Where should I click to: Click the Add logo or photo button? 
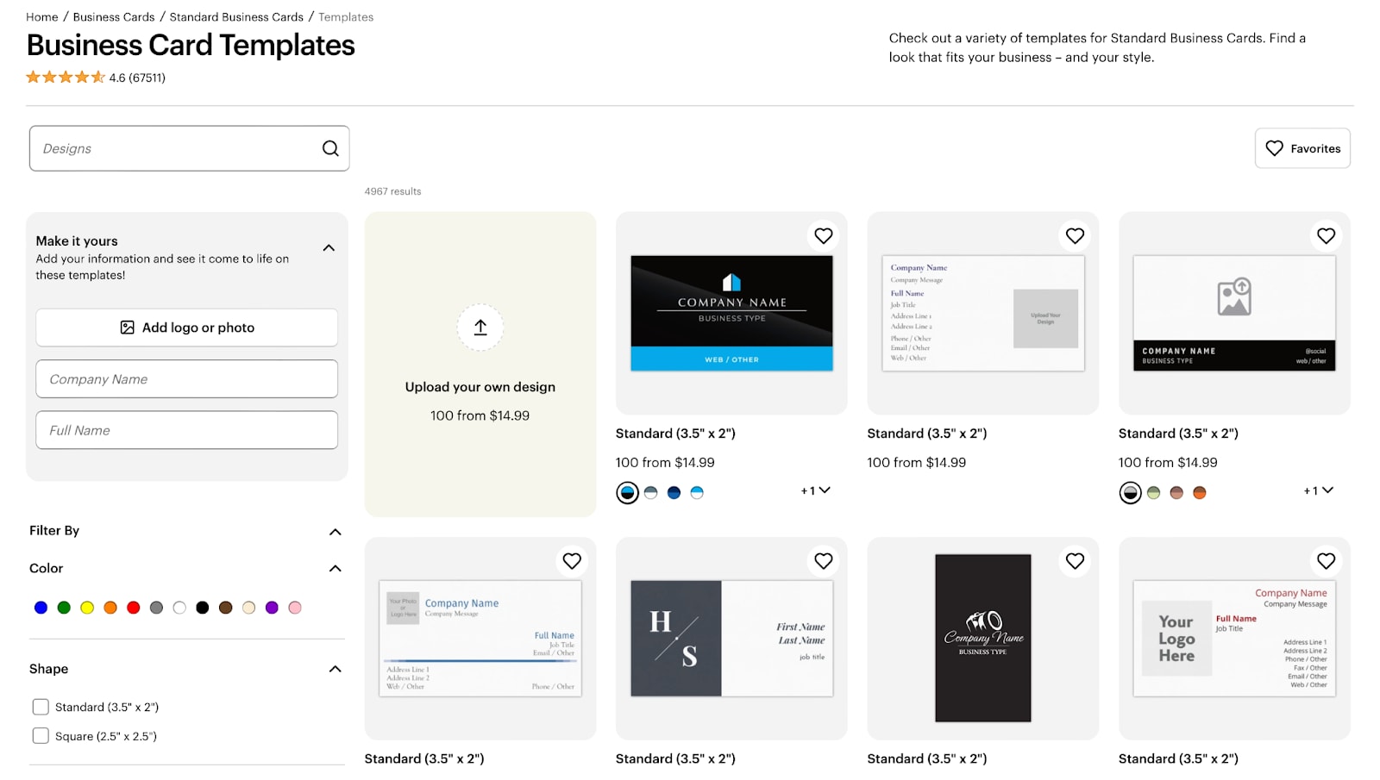[186, 328]
